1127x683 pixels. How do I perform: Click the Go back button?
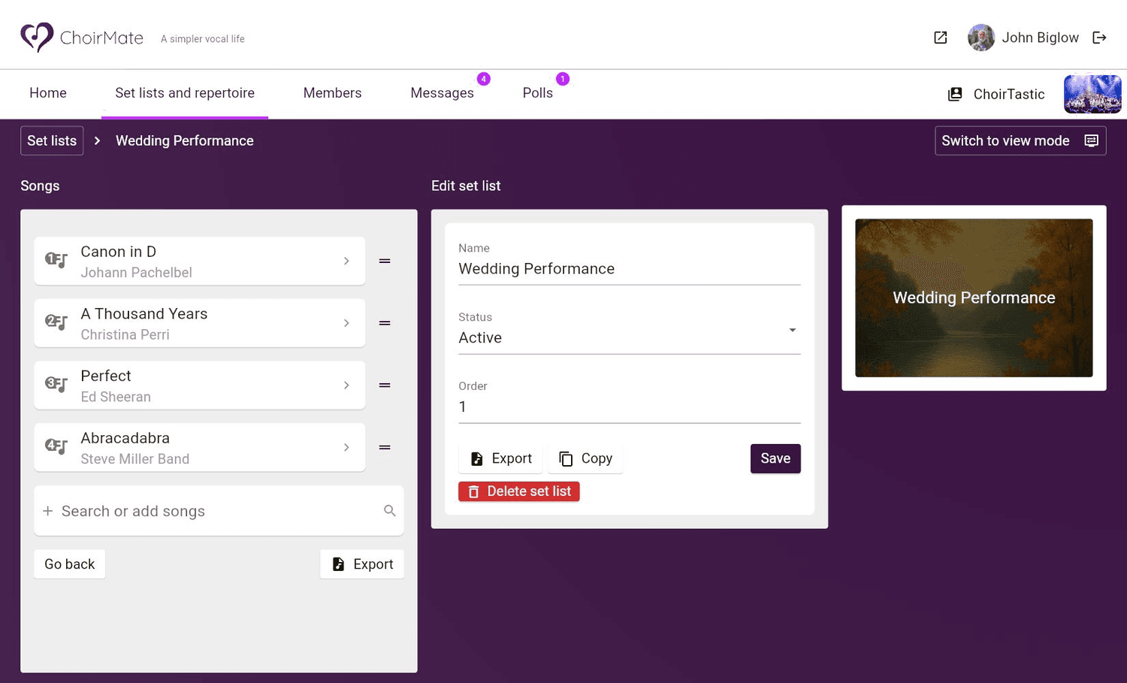[70, 564]
